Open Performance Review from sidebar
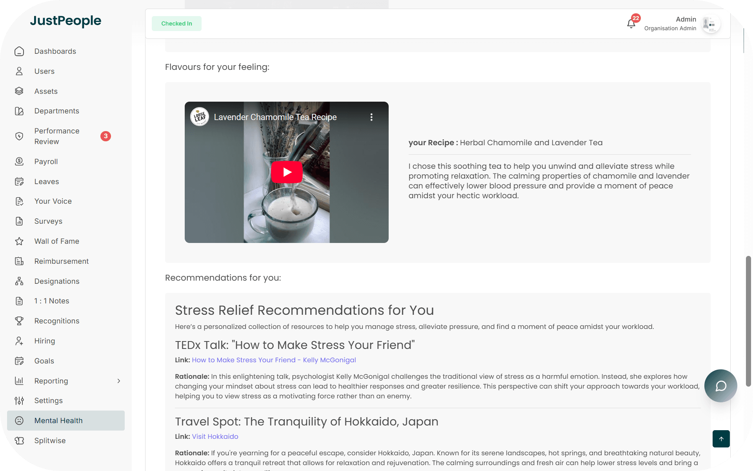Viewport: 753px width, 471px height. click(x=66, y=136)
